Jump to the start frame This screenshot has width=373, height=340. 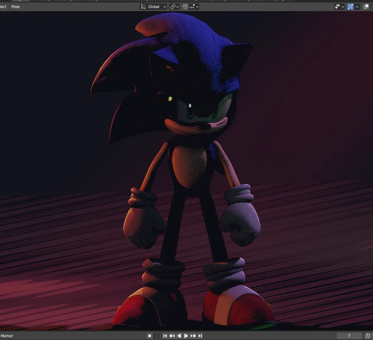click(x=165, y=336)
